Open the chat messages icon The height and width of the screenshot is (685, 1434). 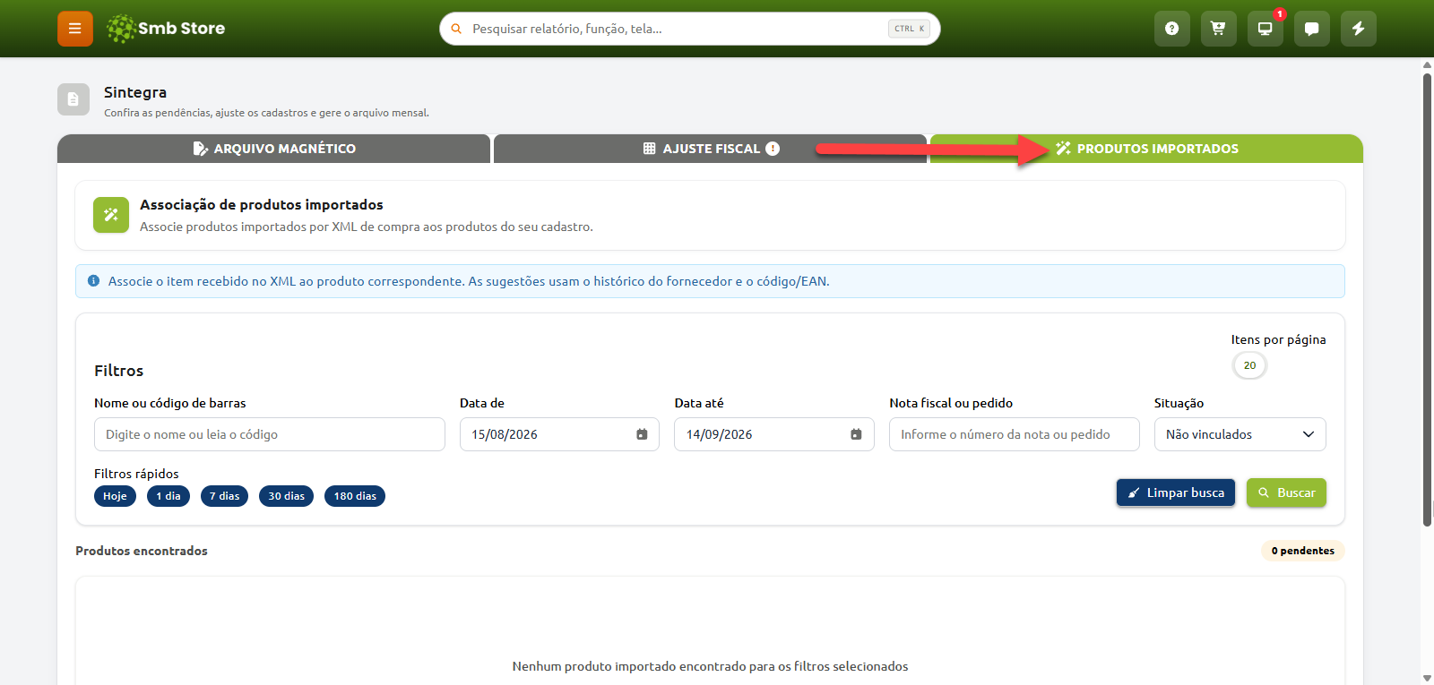[x=1312, y=29]
